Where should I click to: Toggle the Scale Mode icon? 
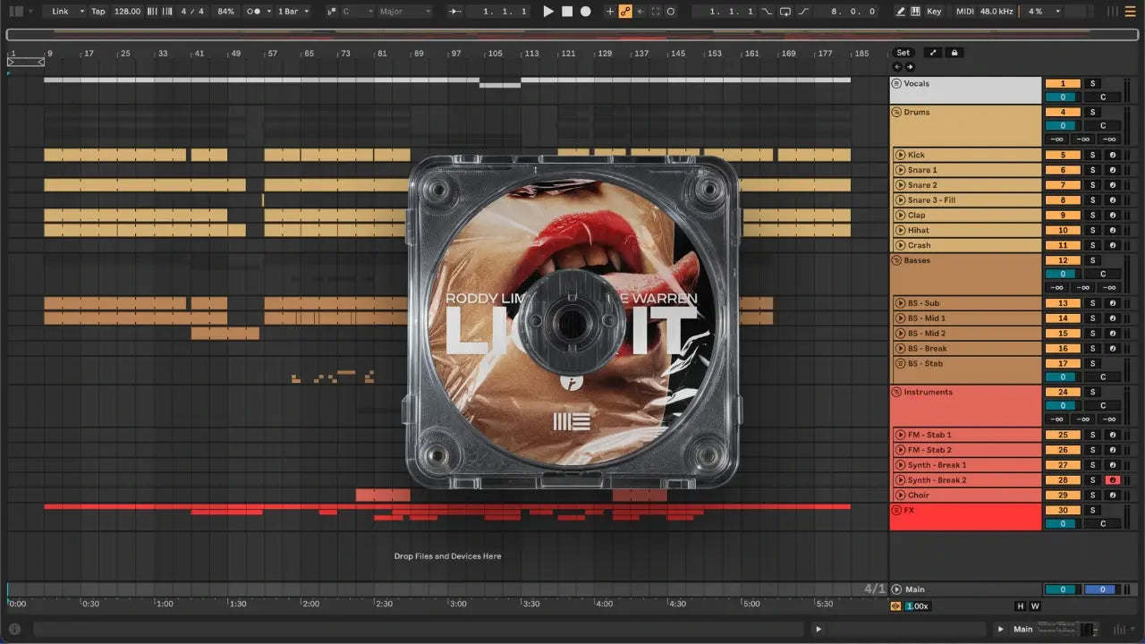pos(331,12)
